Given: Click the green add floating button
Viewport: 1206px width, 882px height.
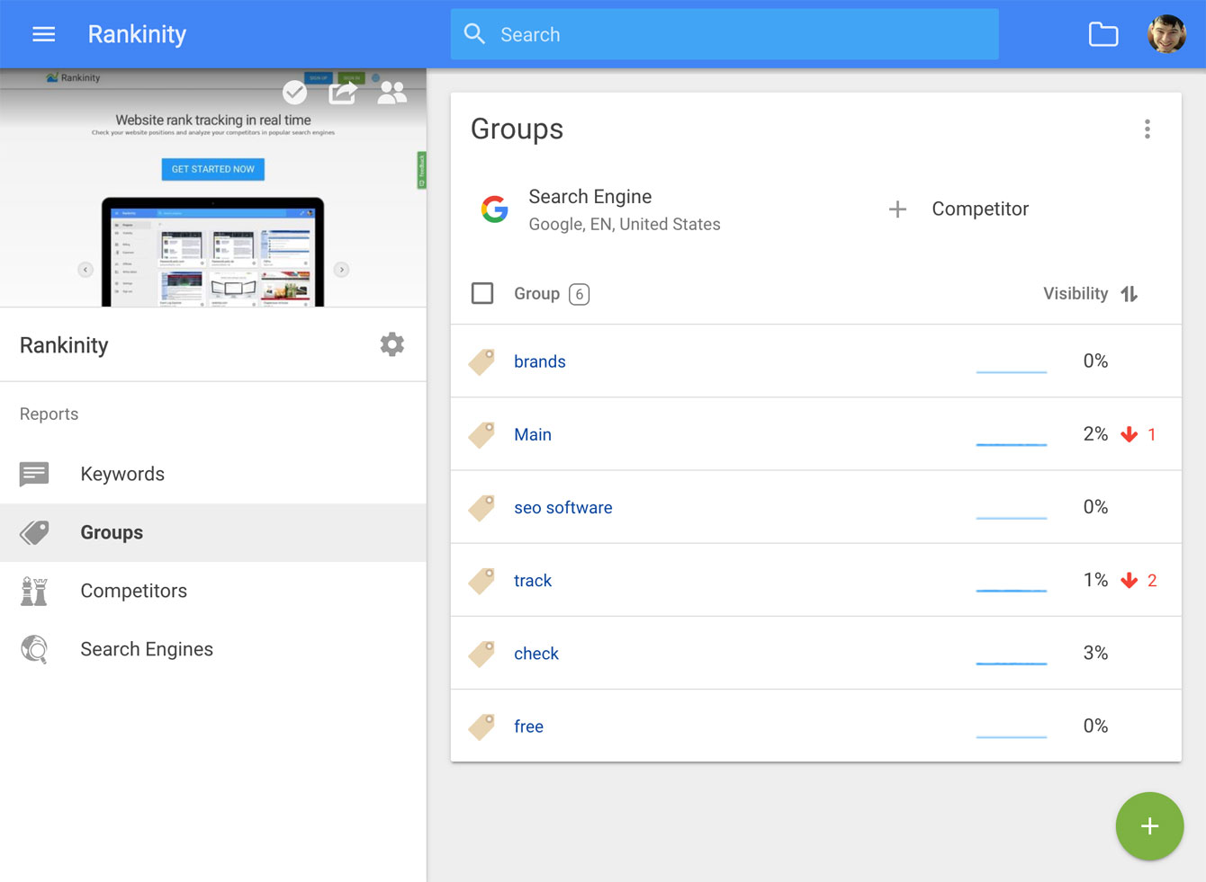Looking at the screenshot, I should click(1149, 826).
